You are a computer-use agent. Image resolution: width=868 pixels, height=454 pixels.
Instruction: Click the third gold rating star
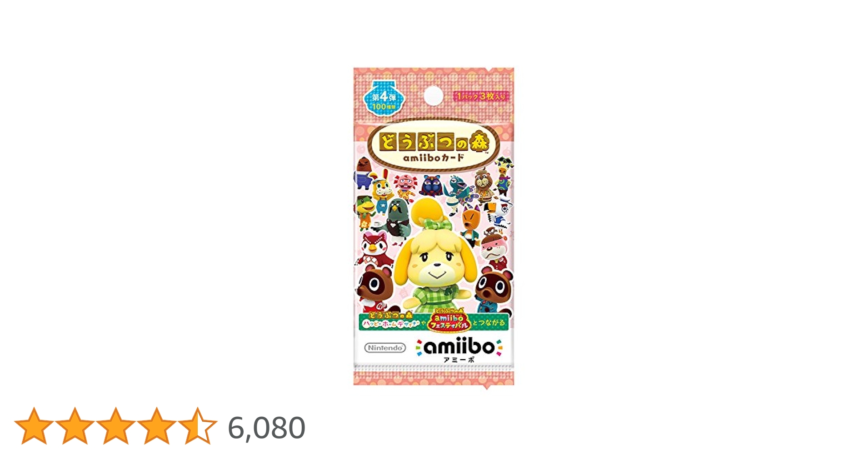coord(116,426)
